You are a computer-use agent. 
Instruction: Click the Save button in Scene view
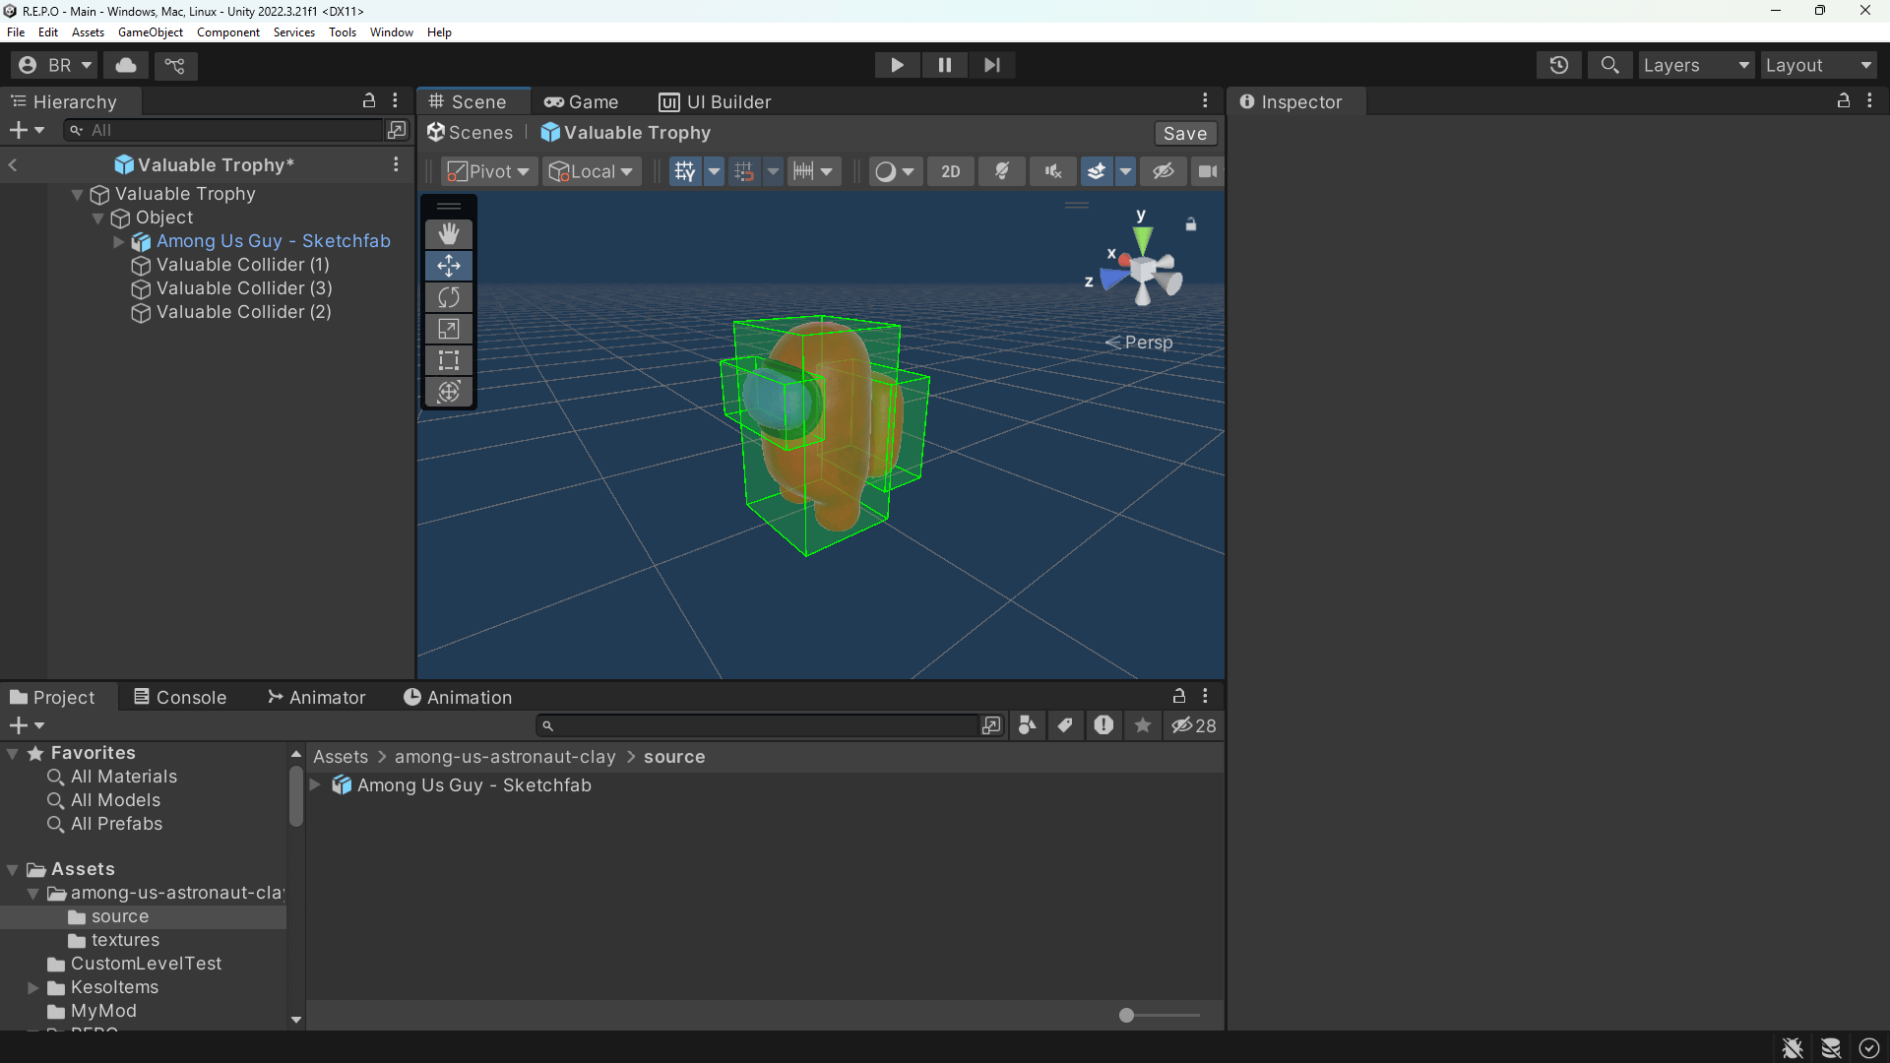1184,133
